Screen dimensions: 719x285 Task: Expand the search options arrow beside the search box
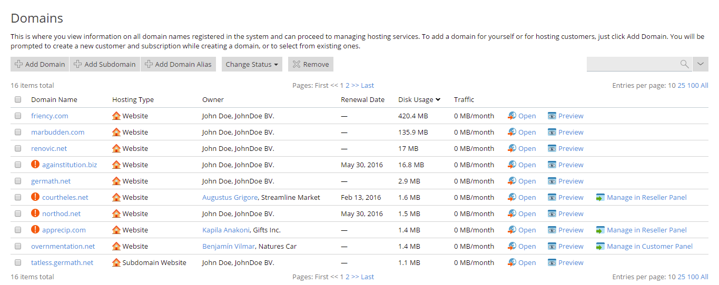(x=701, y=64)
